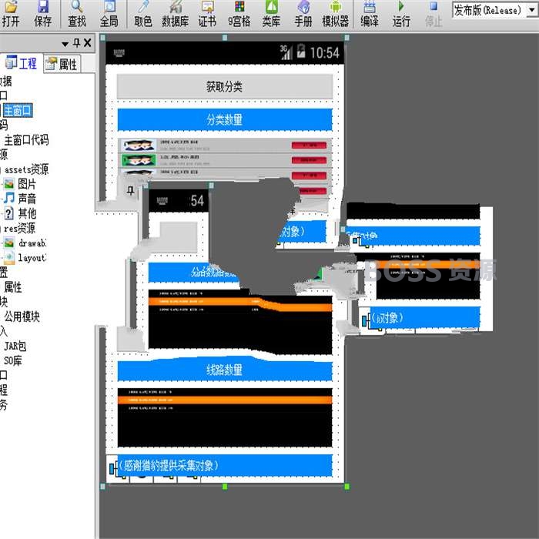The height and width of the screenshot is (539, 539).
Task: Select 主窗口 in the project tree
Action: [x=18, y=111]
